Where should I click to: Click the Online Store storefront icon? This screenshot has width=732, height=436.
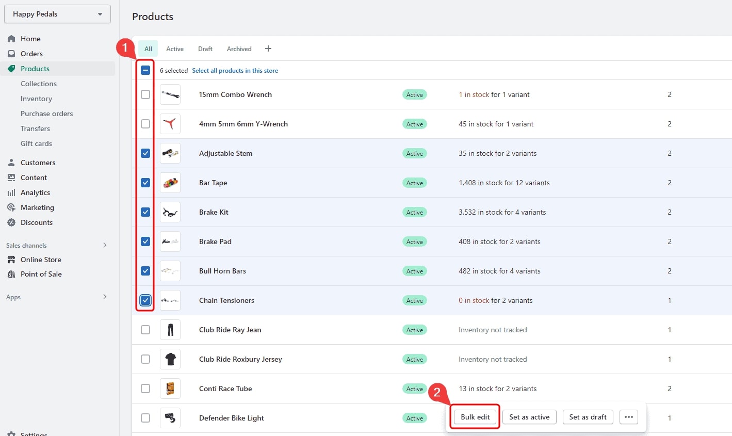(11, 260)
